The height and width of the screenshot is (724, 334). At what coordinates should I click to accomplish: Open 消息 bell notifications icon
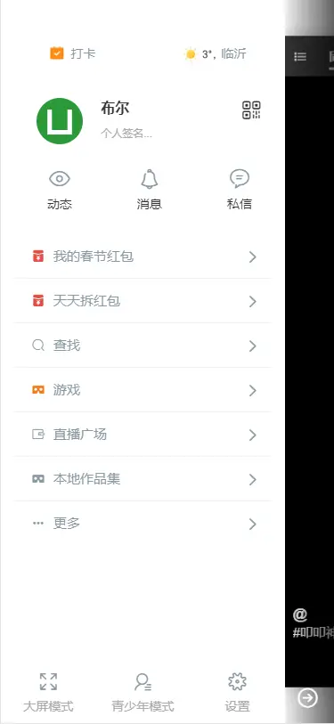tap(150, 179)
